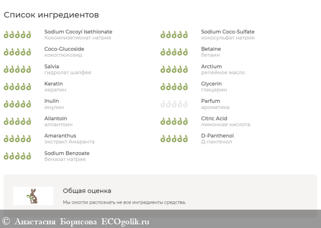Click the 'Список ингредиентов' heading
Screen dimensions: 321x228
51,15
